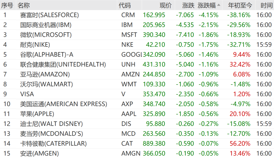Click the 序号 column header

(7, 5)
